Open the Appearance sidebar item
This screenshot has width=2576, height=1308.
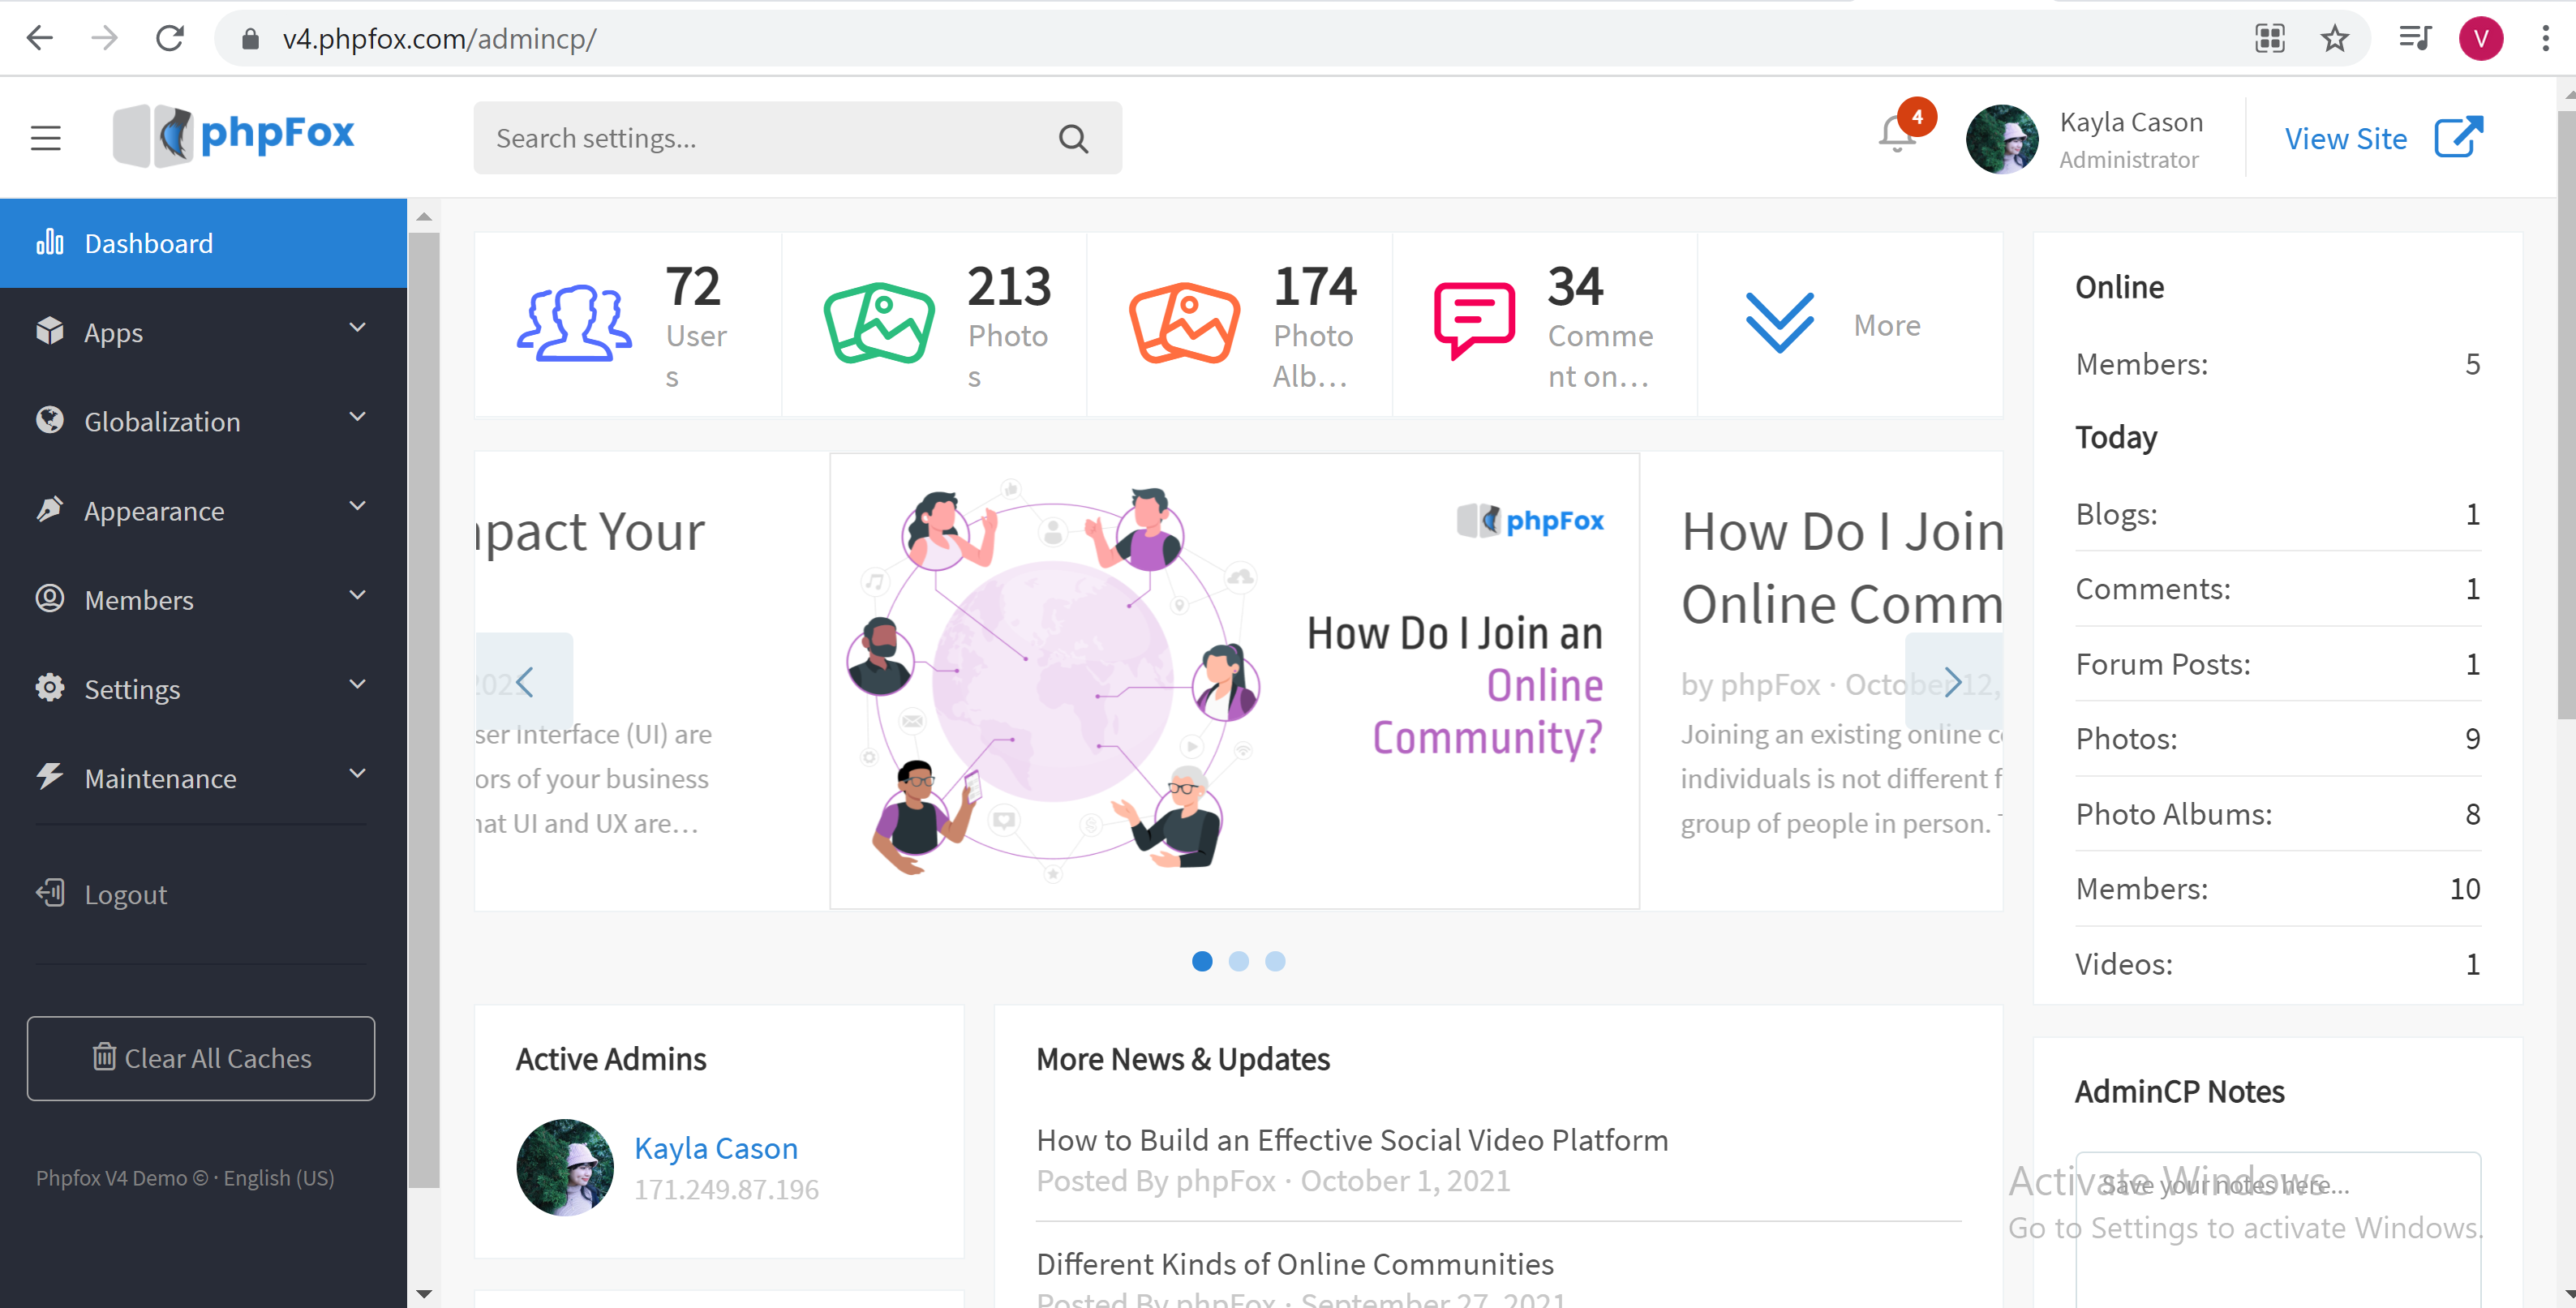[x=203, y=510]
